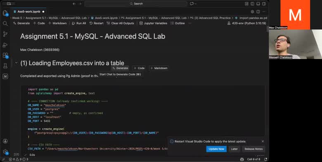Run All notebook cells
The image size is (322, 162).
pyautogui.click(x=79, y=23)
